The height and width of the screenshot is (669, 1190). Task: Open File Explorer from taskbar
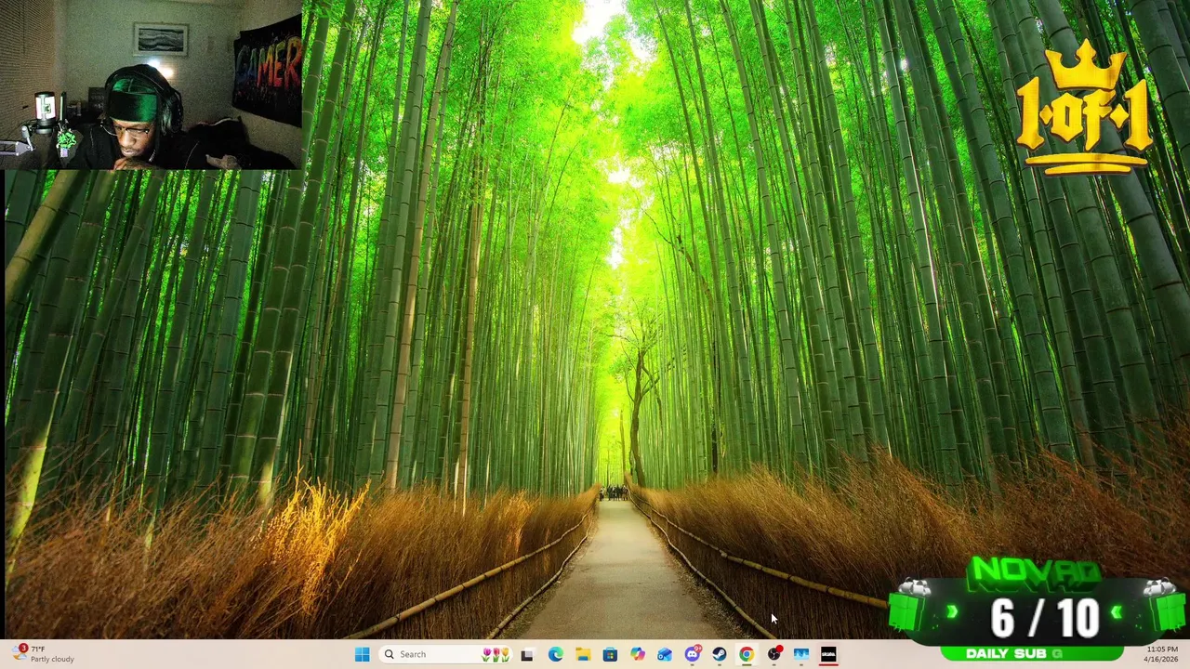(x=582, y=654)
